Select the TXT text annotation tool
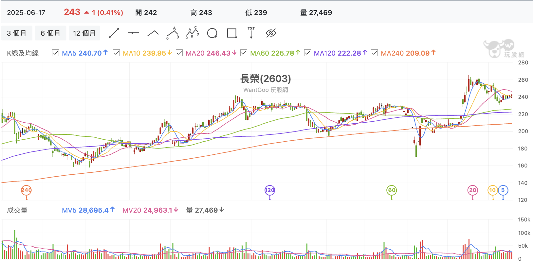This screenshot has height=263, width=533. tap(251, 33)
